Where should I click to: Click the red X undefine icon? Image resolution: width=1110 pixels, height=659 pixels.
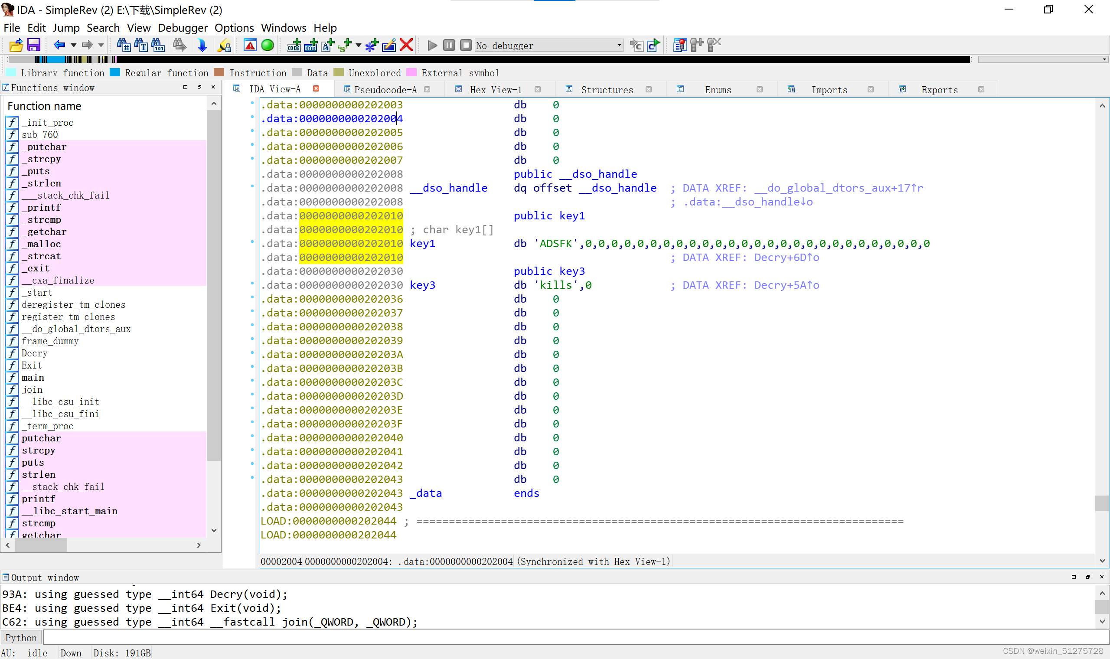coord(406,45)
